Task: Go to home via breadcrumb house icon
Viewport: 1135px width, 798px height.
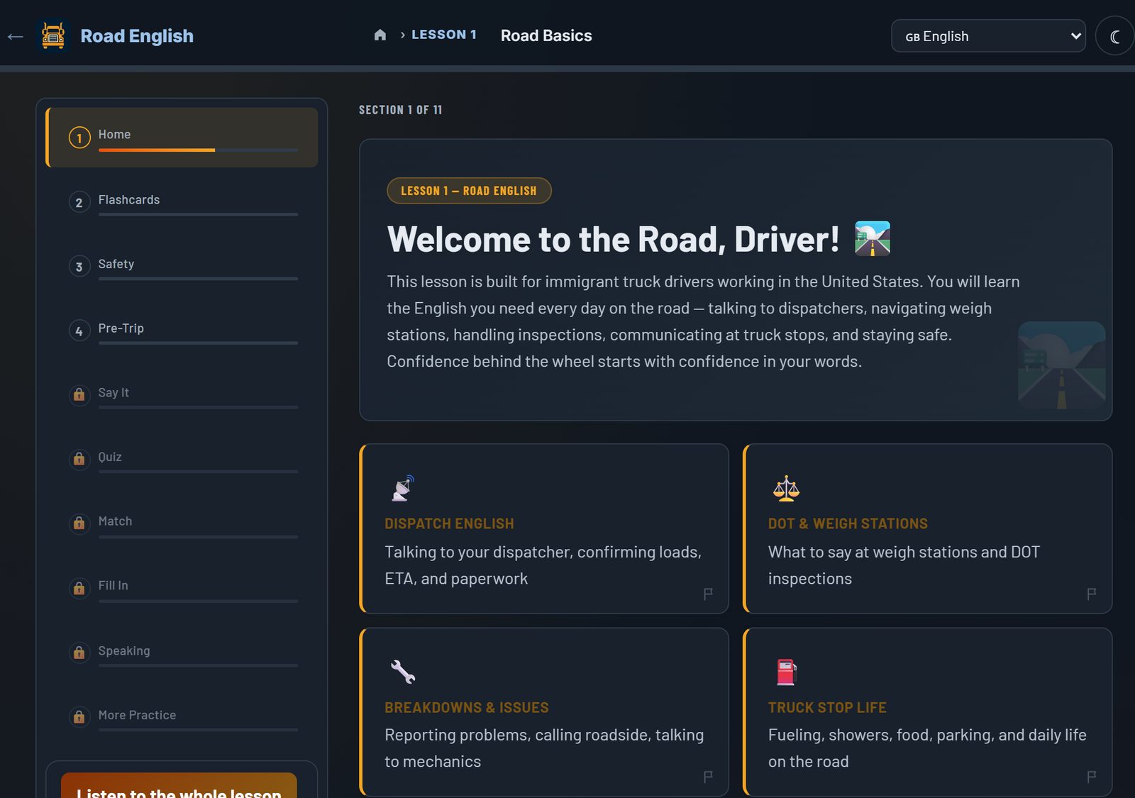Action: (380, 35)
